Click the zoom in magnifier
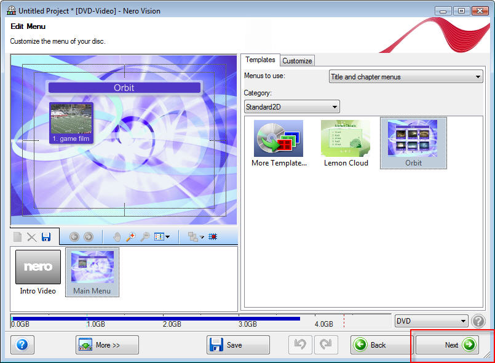Image resolution: width=495 pixels, height=363 pixels. pyautogui.click(x=131, y=237)
